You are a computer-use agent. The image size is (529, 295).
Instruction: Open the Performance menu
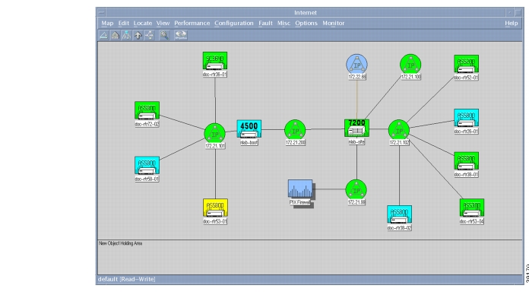[x=192, y=24]
